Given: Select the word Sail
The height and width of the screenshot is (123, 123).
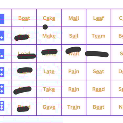Looking at the screenshot, I should tap(74, 36).
